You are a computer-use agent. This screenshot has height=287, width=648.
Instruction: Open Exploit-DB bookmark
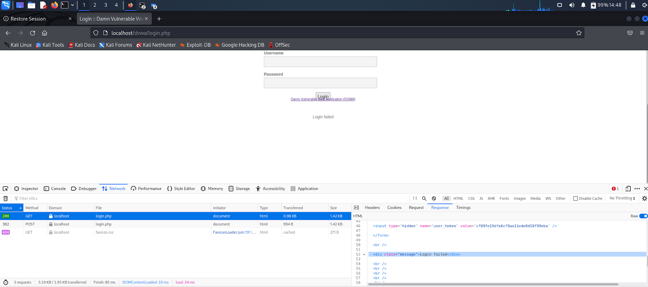tap(195, 45)
